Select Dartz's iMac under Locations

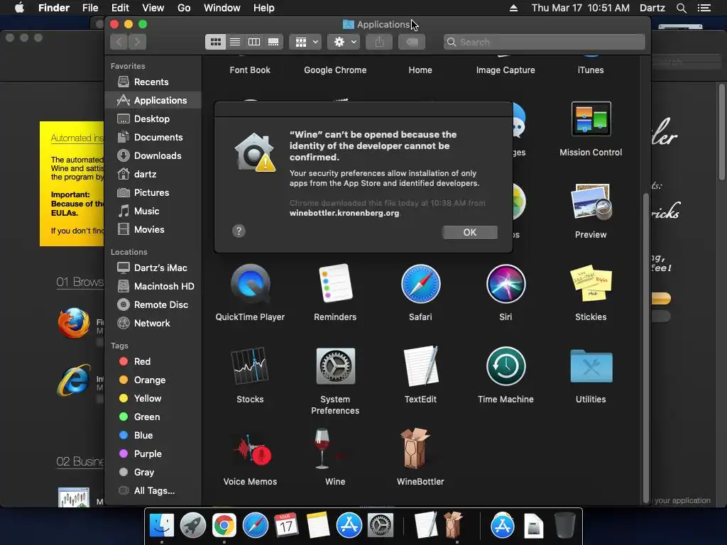tap(153, 268)
